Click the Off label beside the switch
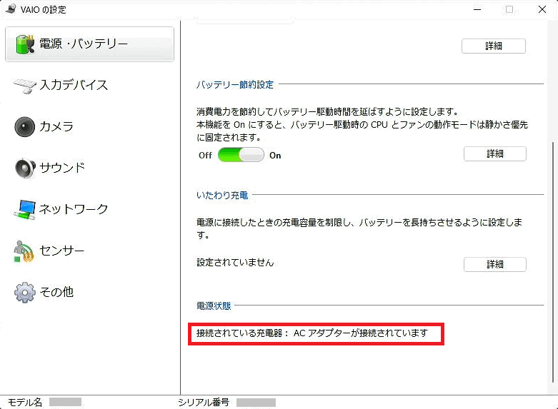The height and width of the screenshot is (409, 558). pos(205,156)
